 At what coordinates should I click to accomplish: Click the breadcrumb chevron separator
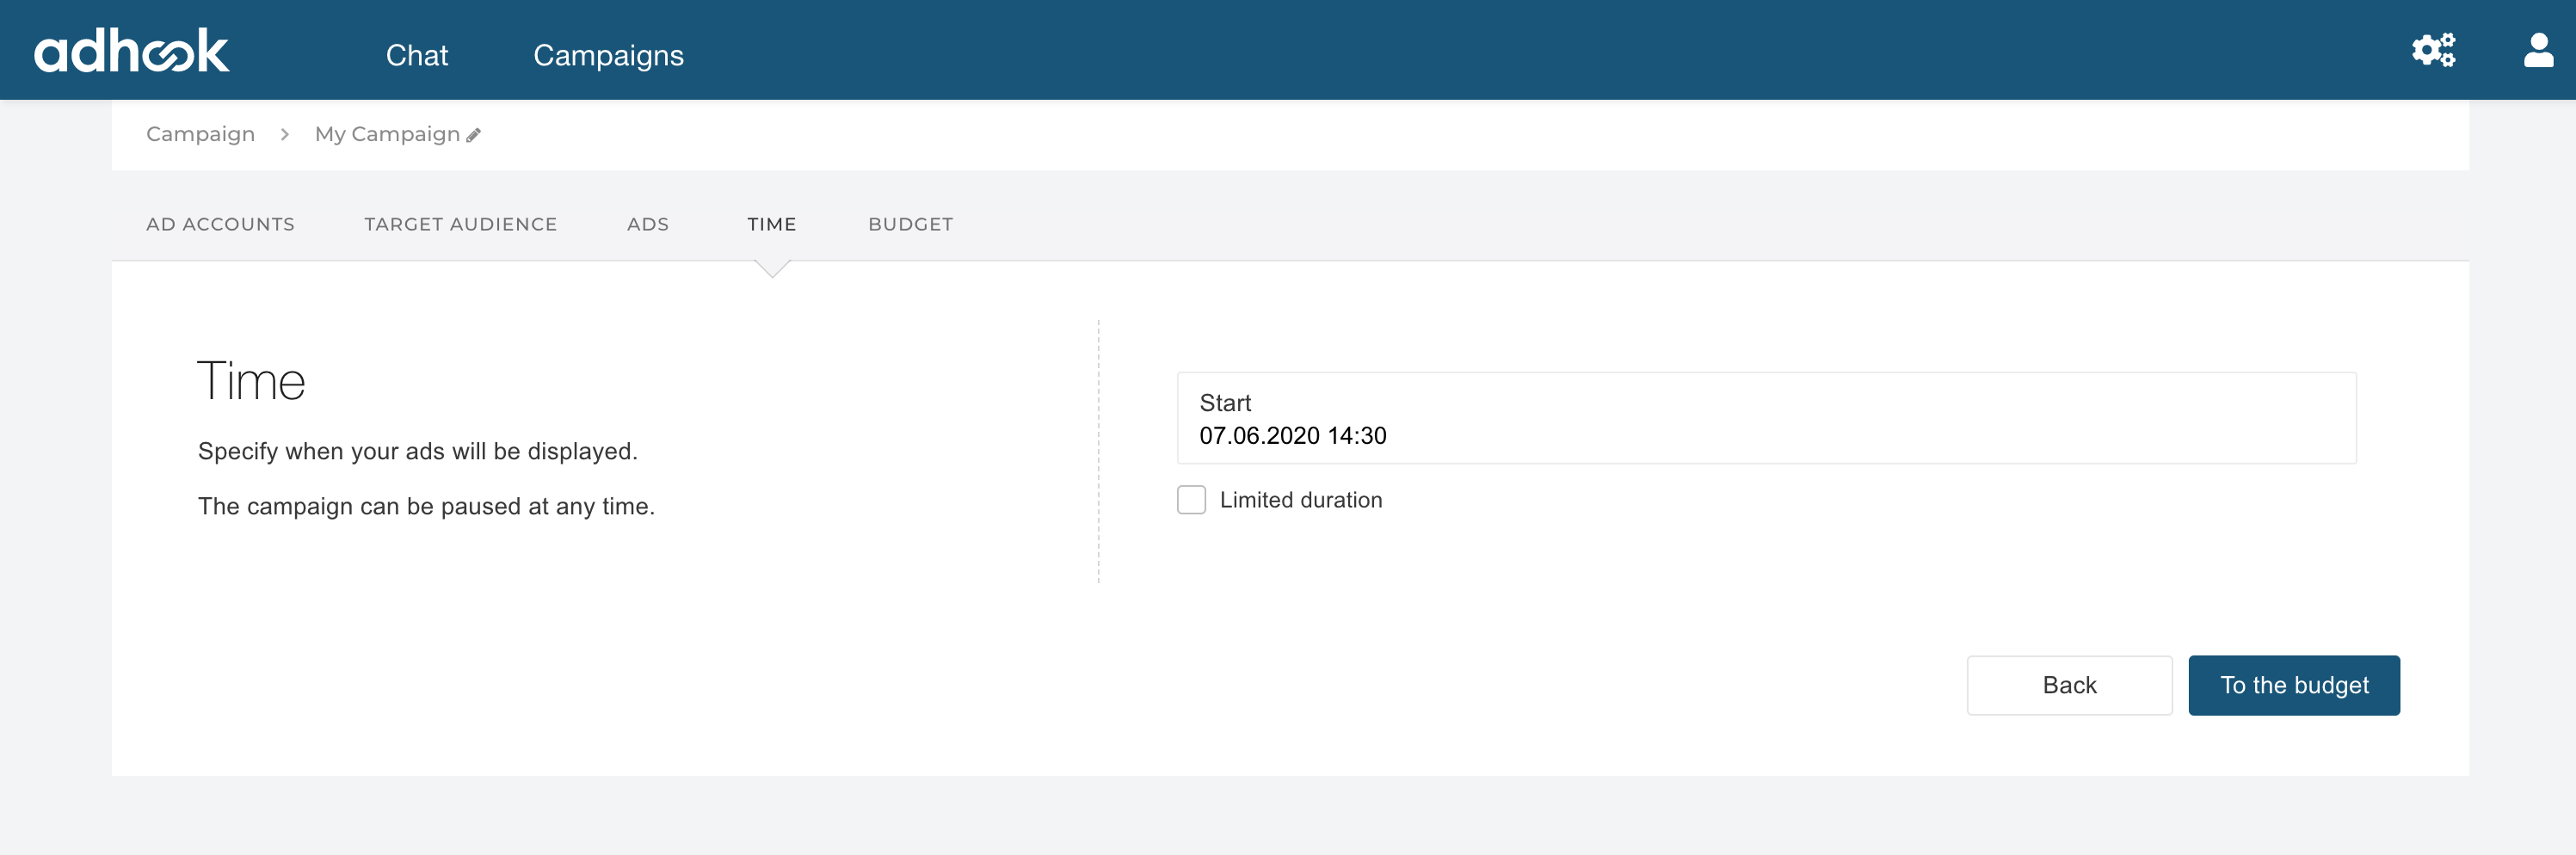point(285,134)
